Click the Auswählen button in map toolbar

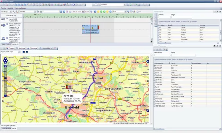click(45, 48)
